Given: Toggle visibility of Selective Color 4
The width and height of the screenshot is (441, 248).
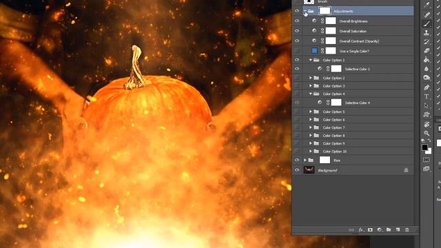Looking at the screenshot, I should (297, 103).
